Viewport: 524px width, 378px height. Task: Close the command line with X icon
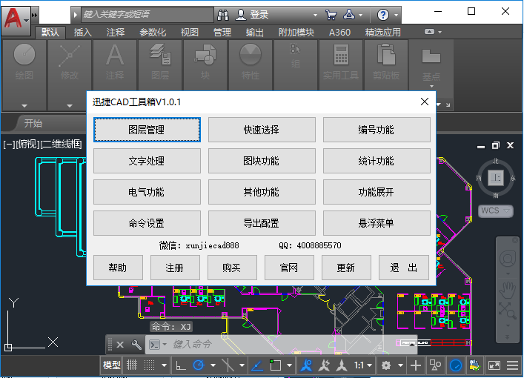120,345
